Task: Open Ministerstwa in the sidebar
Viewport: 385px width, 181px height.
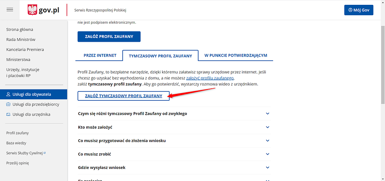Action: (x=18, y=60)
